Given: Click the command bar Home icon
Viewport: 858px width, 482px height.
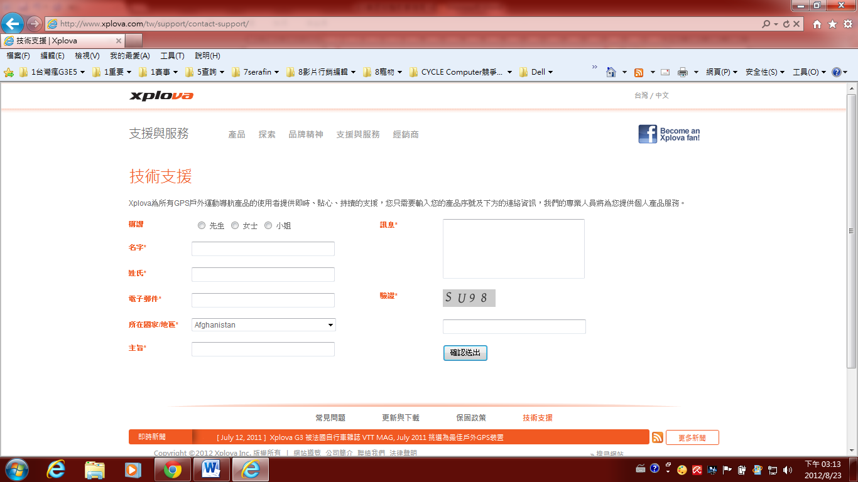Looking at the screenshot, I should [611, 72].
